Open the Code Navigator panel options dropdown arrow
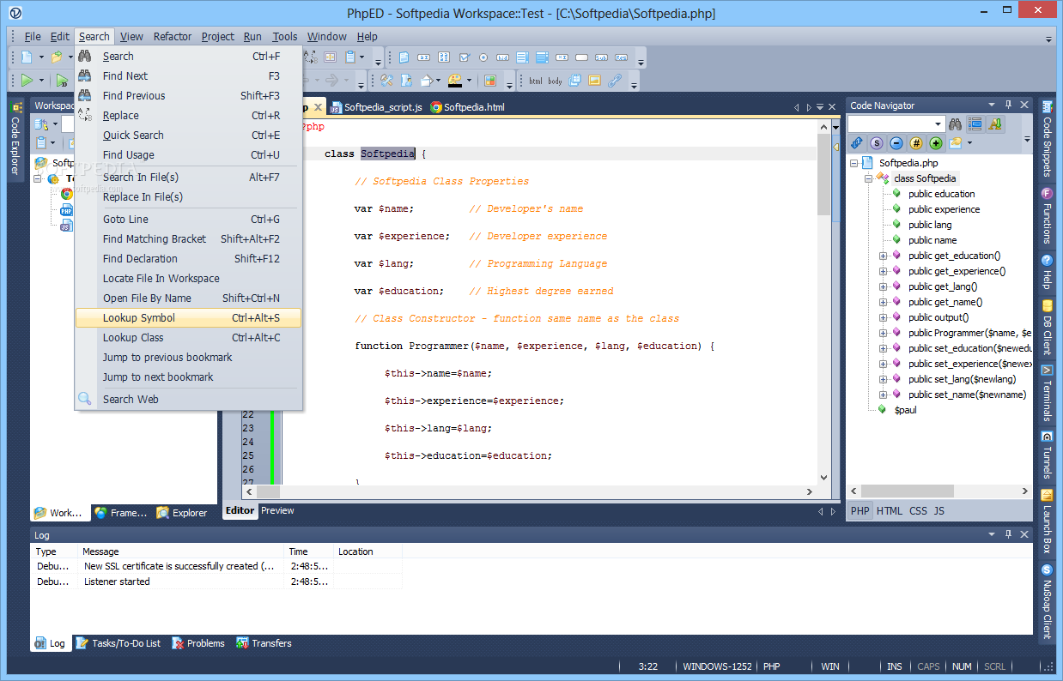Screen dimensions: 1063x681 992,105
